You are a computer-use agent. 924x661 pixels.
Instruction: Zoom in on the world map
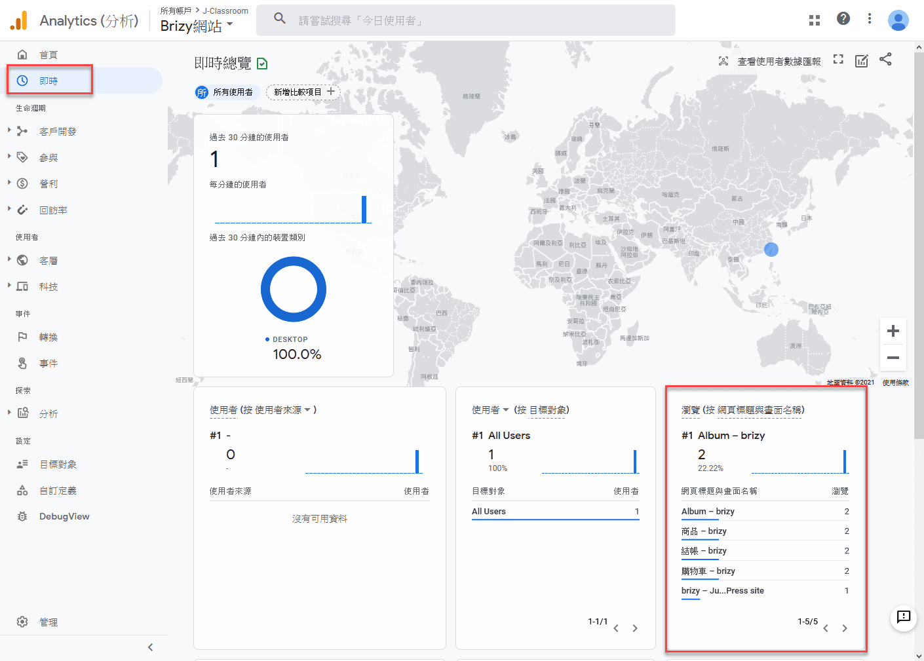pyautogui.click(x=893, y=331)
